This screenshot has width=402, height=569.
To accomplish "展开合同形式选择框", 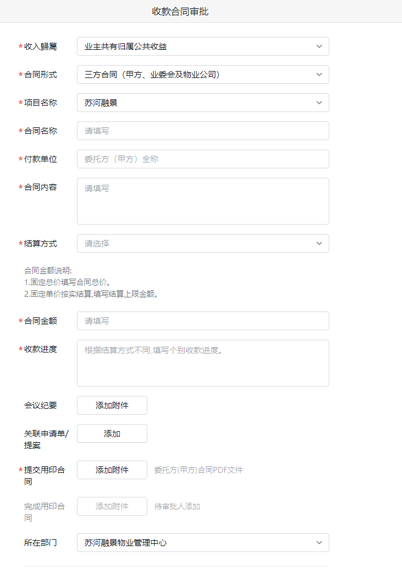I will 202,74.
